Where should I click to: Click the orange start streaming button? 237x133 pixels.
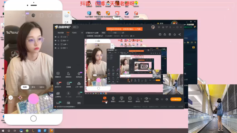[176, 99]
